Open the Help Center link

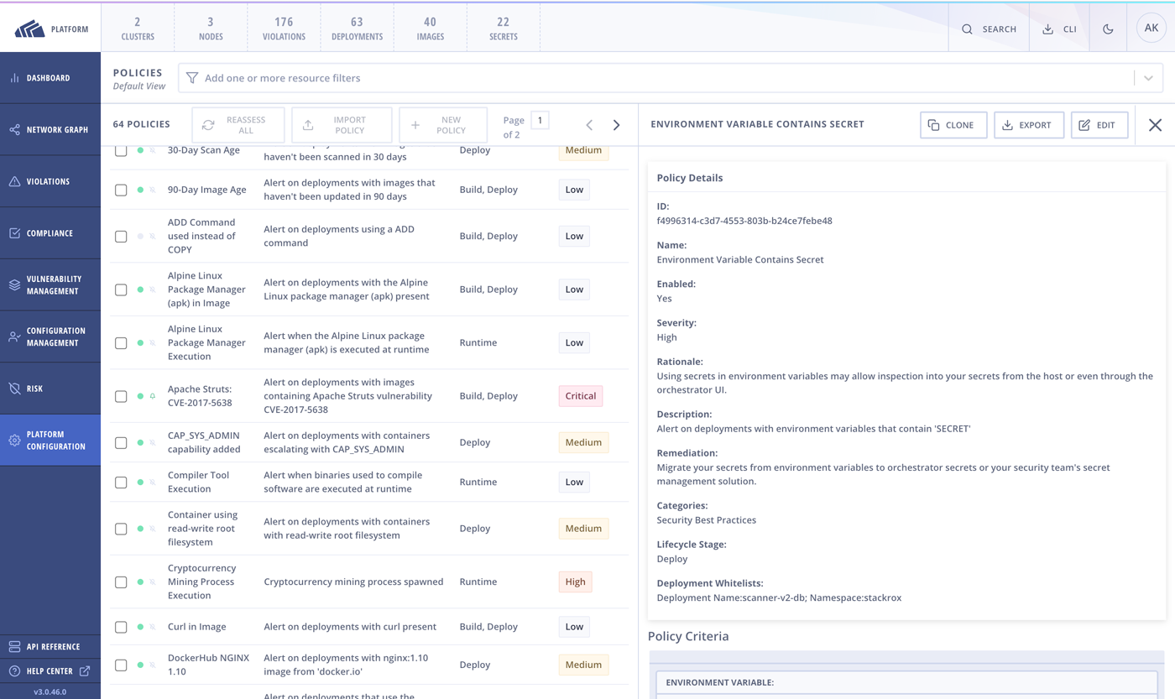[x=49, y=670]
